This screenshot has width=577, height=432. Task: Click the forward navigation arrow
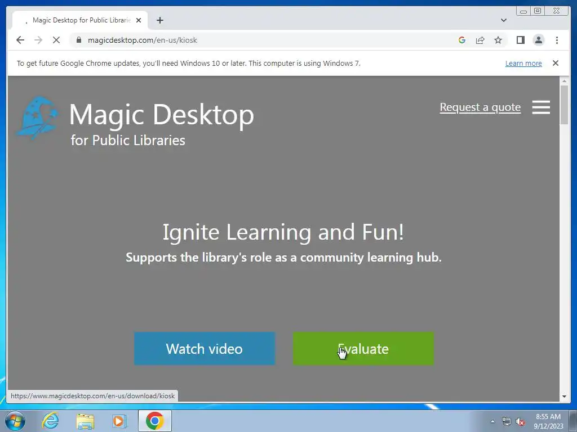(38, 40)
